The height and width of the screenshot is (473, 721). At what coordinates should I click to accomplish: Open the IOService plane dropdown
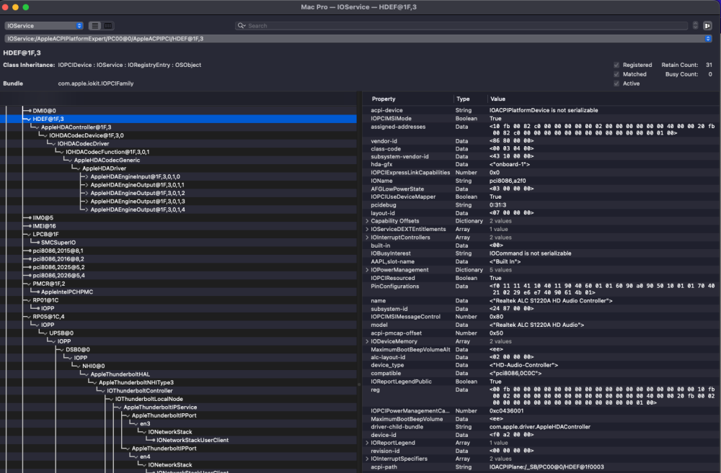coord(44,26)
